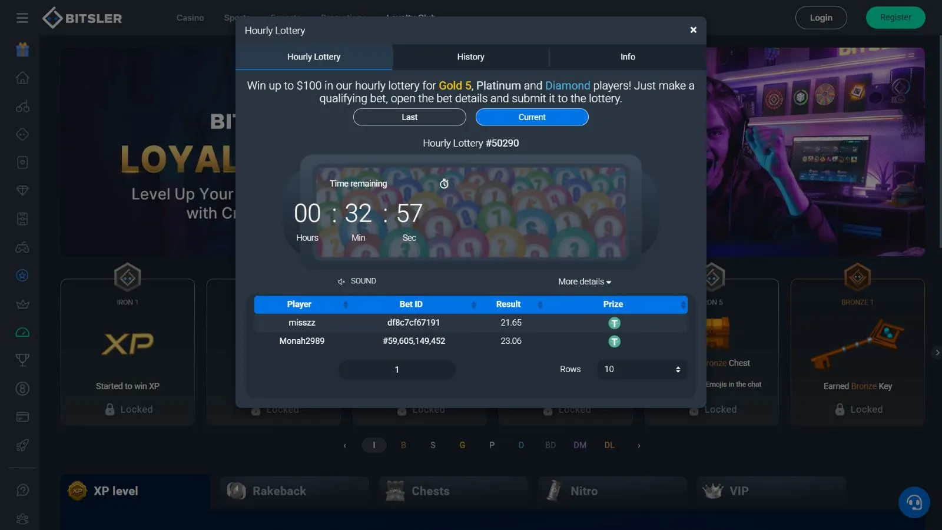Viewport: 942px width, 530px height.
Task: Open the hamburger menu in the header
Action: pos(22,18)
